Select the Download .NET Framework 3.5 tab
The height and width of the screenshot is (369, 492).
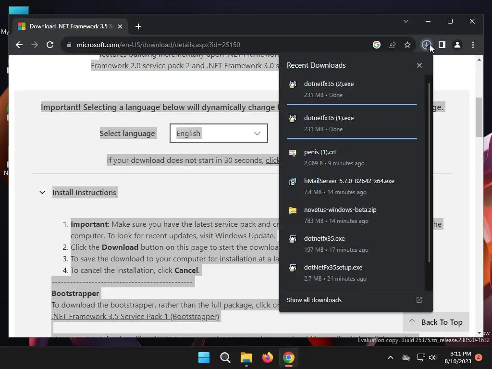(x=70, y=27)
